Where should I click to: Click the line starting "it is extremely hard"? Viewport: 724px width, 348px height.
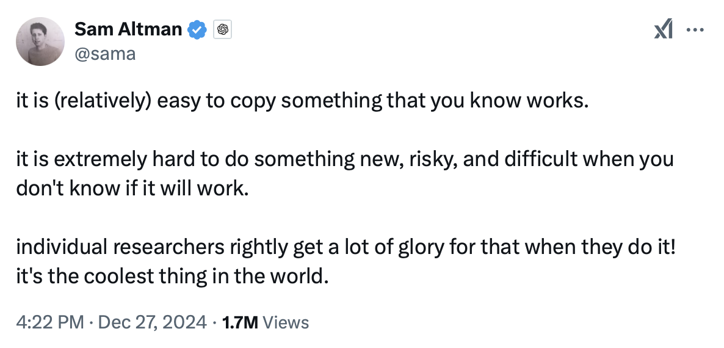coord(345,160)
